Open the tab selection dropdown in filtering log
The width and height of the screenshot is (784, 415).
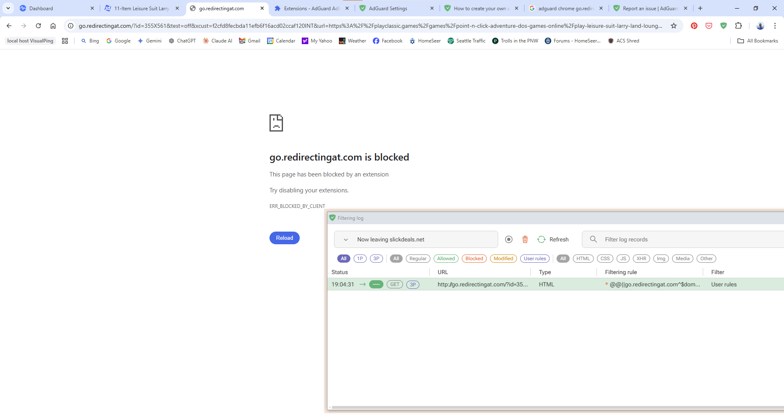point(346,239)
